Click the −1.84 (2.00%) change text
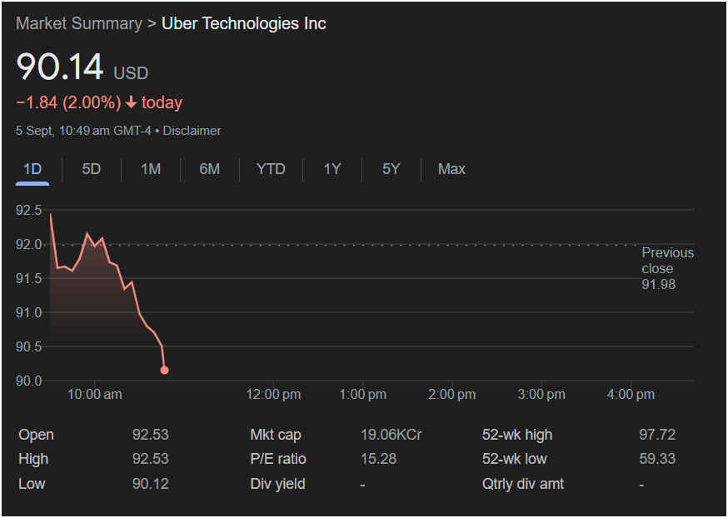The width and height of the screenshot is (728, 518). tap(68, 102)
